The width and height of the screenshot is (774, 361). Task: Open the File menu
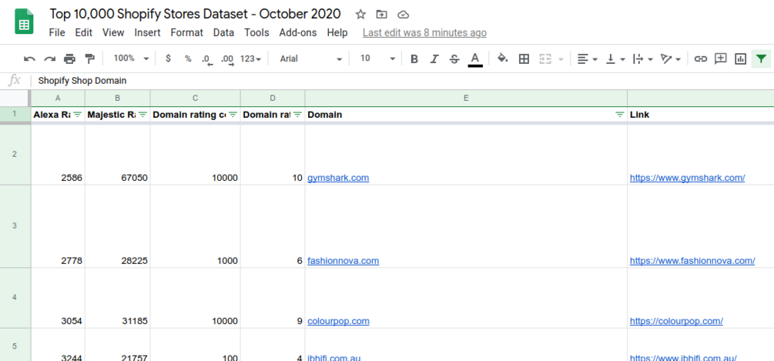click(57, 32)
